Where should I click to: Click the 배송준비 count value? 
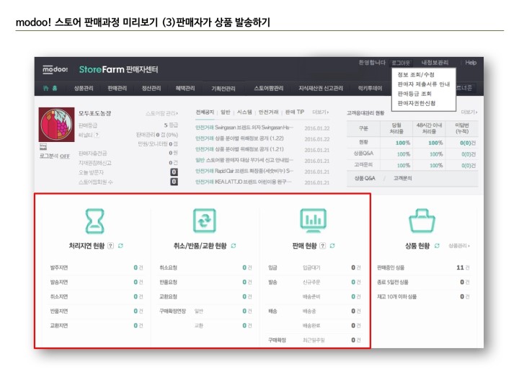click(353, 296)
